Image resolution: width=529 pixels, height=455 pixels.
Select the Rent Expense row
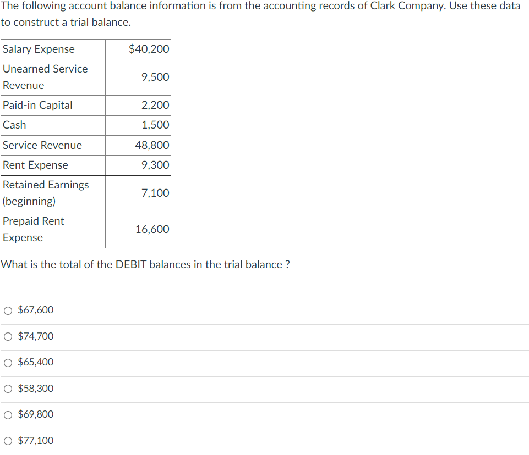coord(35,165)
